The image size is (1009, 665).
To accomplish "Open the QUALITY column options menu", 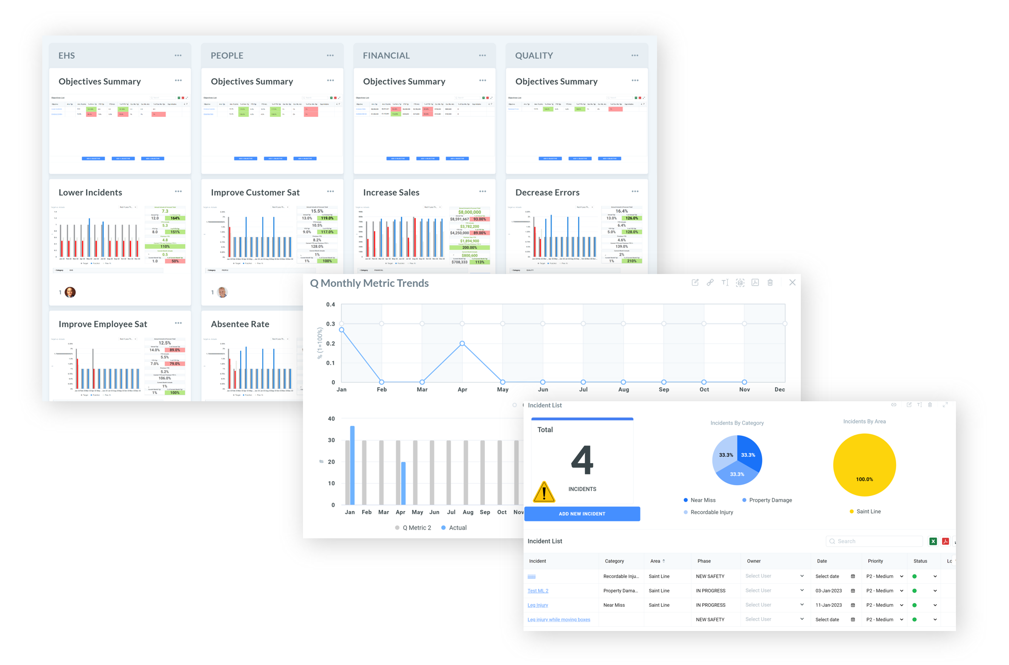I will (635, 55).
